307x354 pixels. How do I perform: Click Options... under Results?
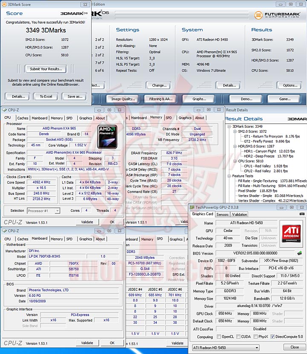[x=290, y=85]
